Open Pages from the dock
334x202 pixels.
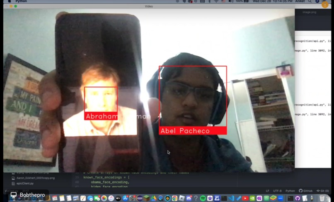83,198
